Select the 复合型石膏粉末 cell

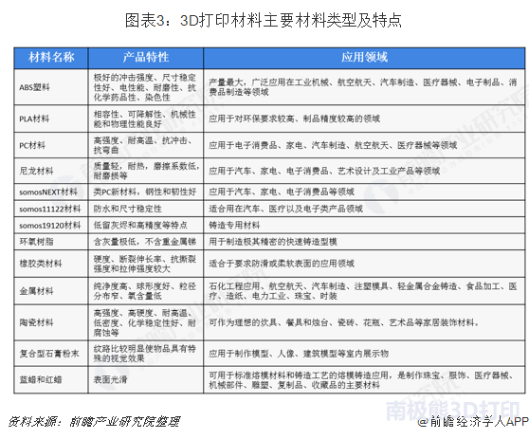pos(51,354)
